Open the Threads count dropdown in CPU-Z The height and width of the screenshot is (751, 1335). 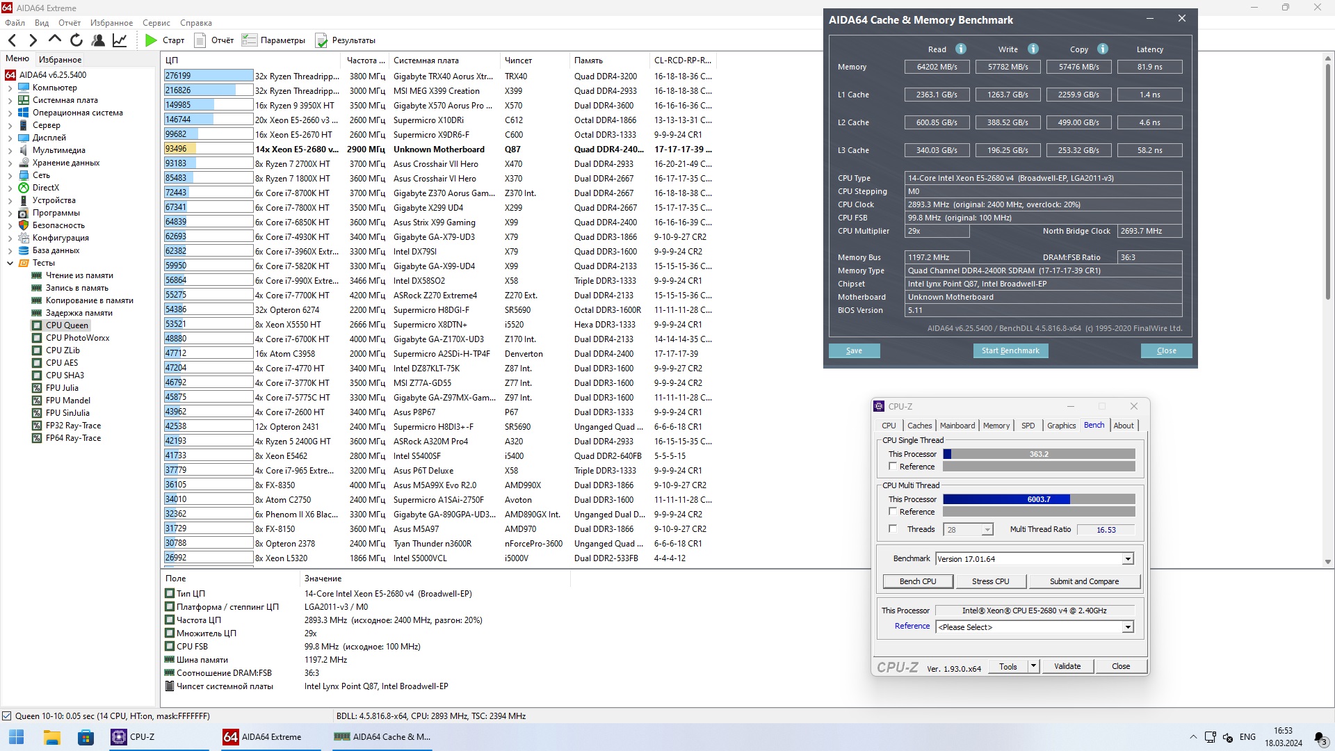coord(987,530)
